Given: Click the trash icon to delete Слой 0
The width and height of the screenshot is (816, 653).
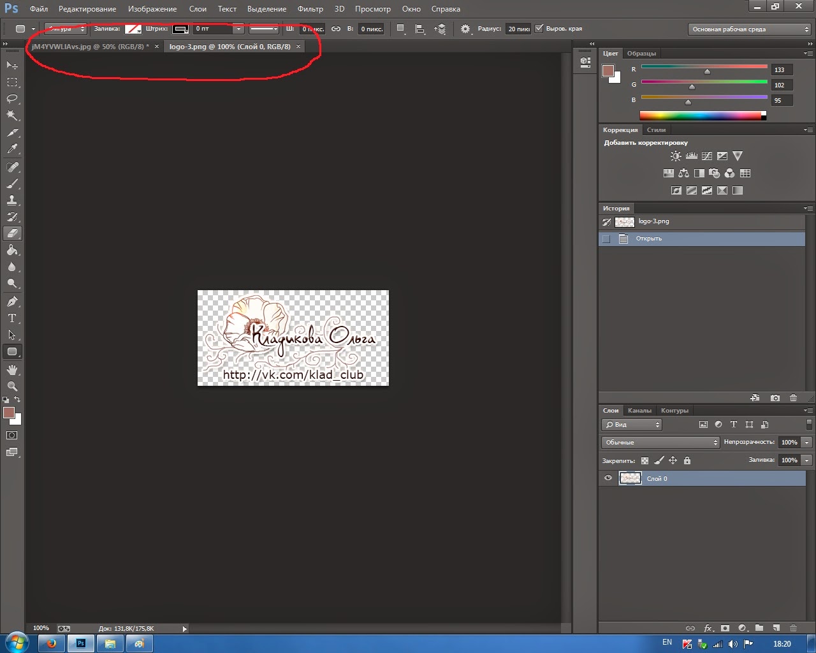Looking at the screenshot, I should [792, 627].
